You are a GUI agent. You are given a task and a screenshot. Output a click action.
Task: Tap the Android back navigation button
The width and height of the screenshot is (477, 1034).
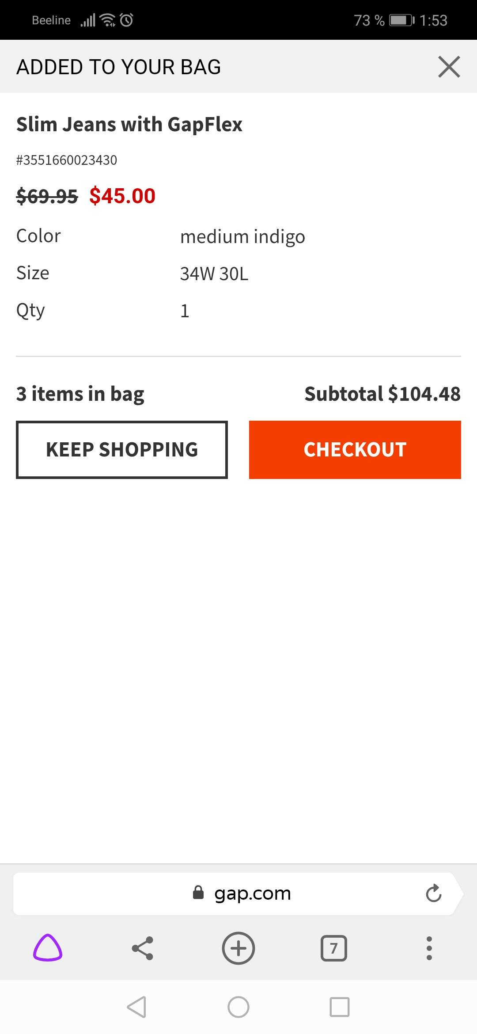[x=137, y=1007]
